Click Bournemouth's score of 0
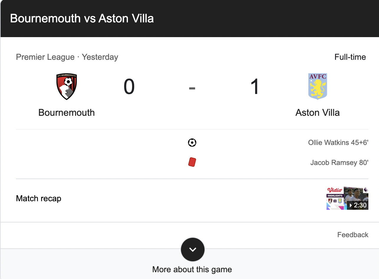Viewport: 379px width, 279px height. click(x=129, y=87)
